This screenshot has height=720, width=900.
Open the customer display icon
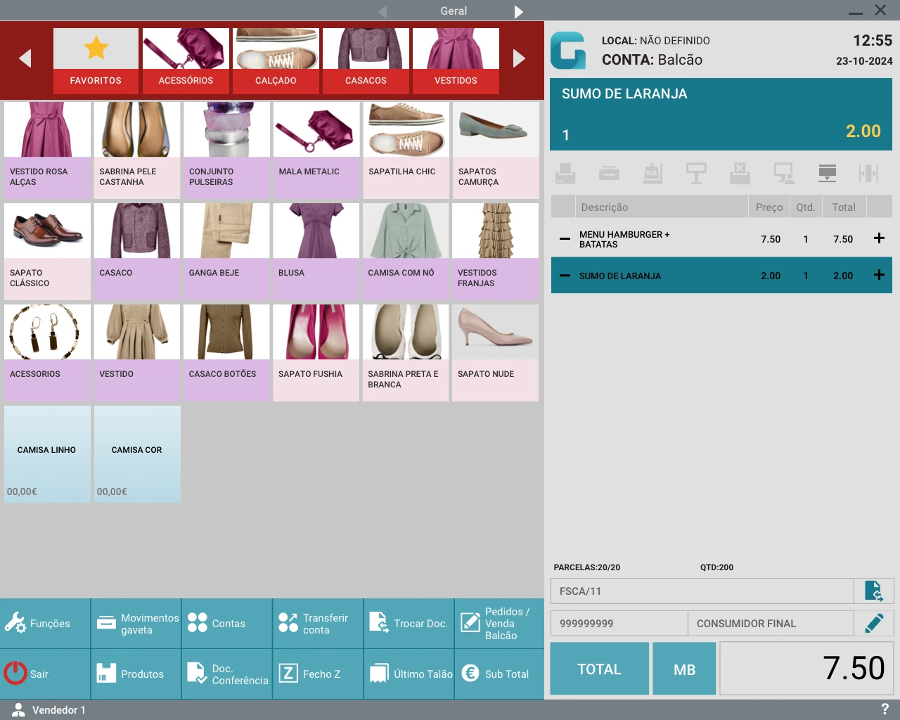pos(783,173)
